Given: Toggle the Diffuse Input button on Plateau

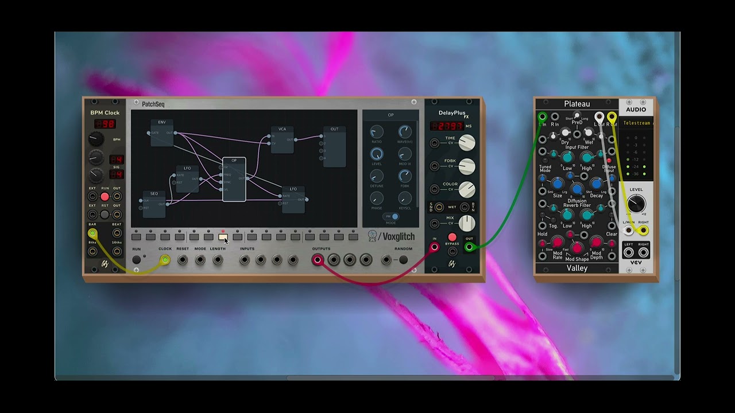Looking at the screenshot, I should pos(609,161).
